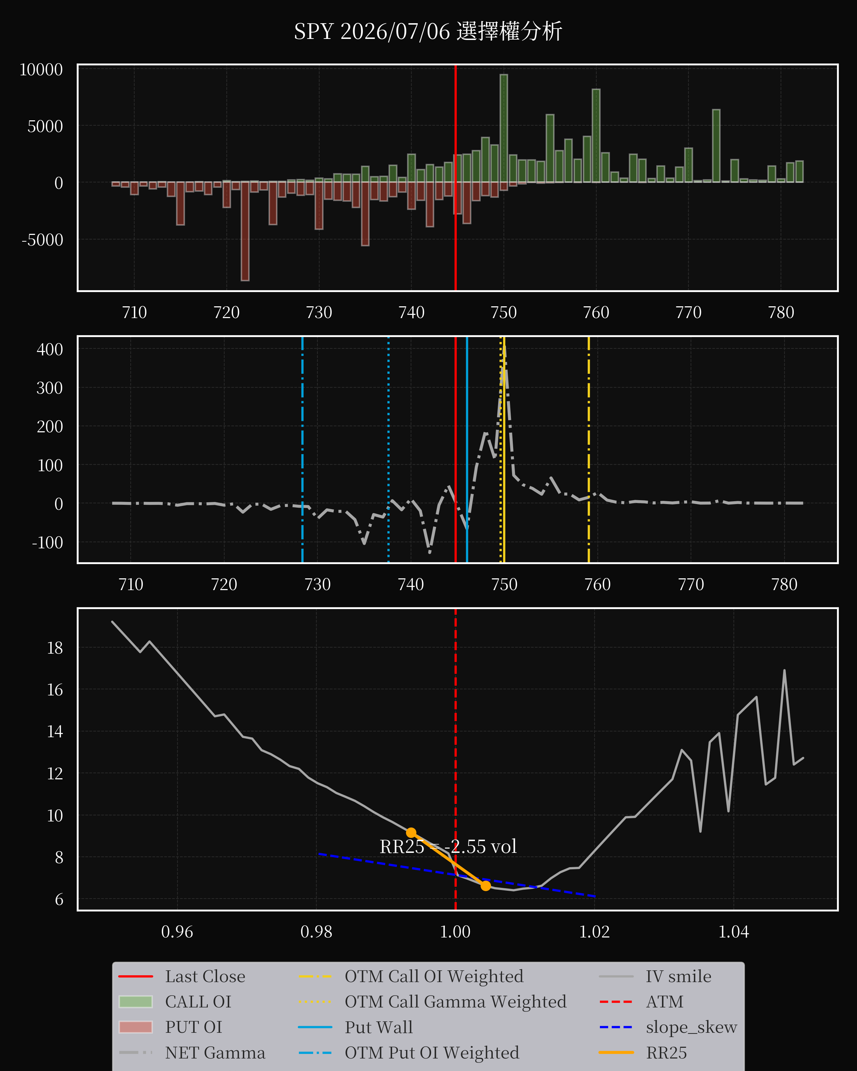
Task: Click the solid blue Put Wall line in gamma chart
Action: click(x=467, y=449)
